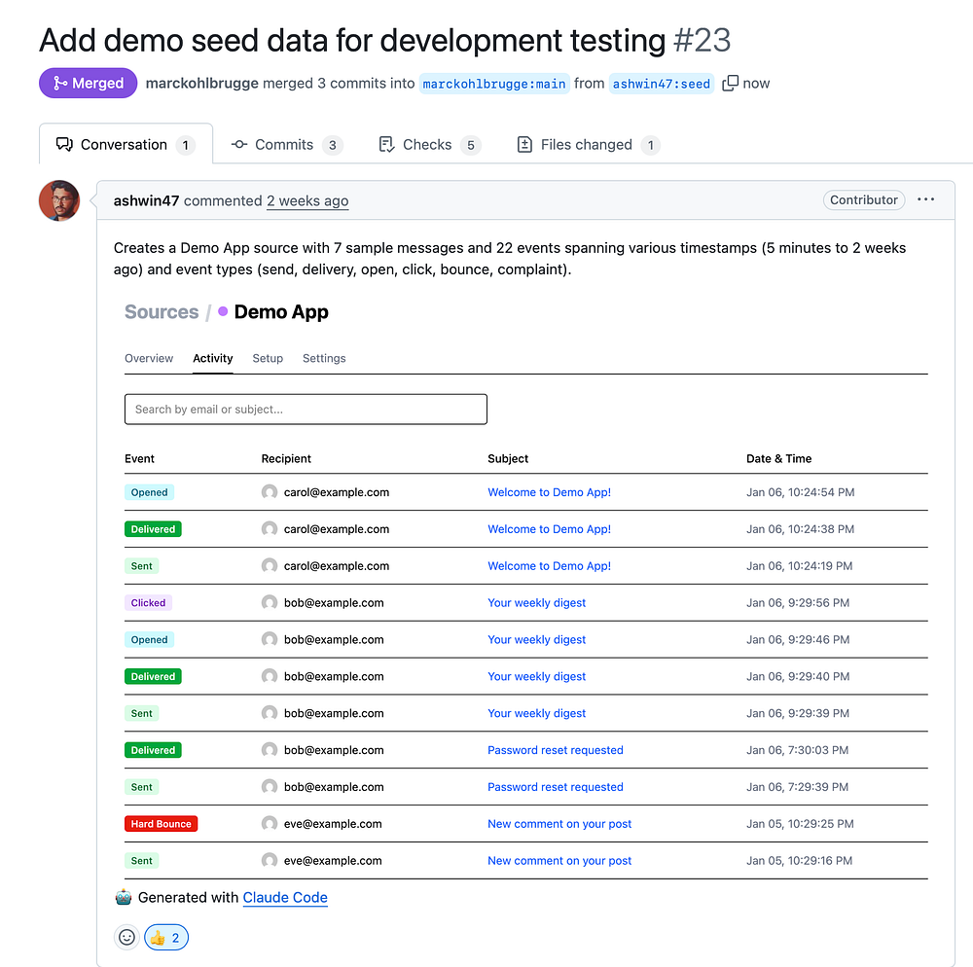The image size is (973, 967).
Task: Open the Password reset requested Delivered link
Action: tap(556, 750)
